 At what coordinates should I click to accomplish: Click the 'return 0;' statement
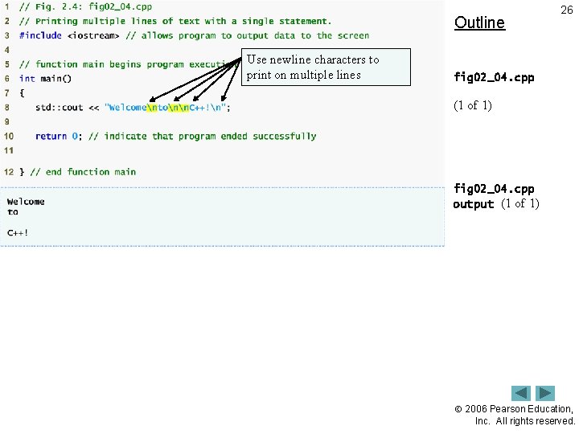tap(59, 136)
